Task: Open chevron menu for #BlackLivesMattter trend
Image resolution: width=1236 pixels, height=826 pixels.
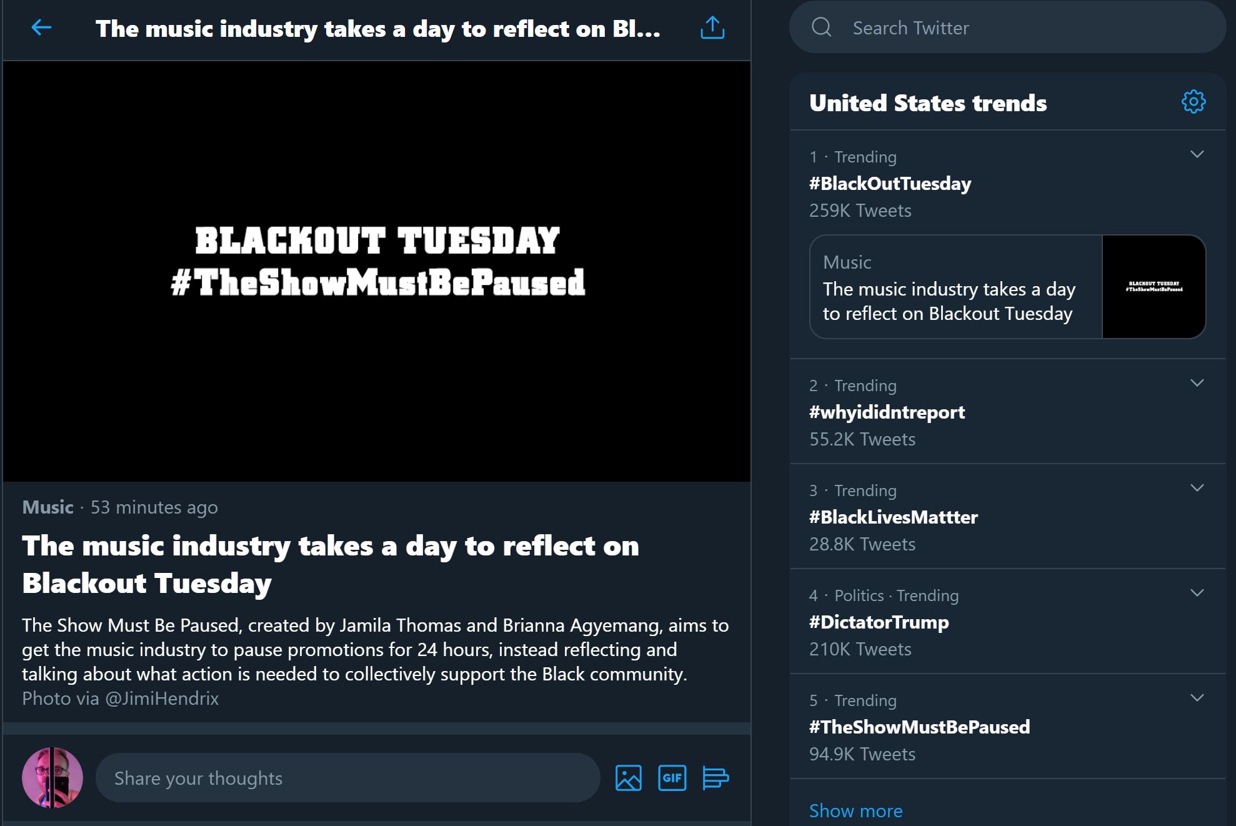Action: click(1197, 488)
